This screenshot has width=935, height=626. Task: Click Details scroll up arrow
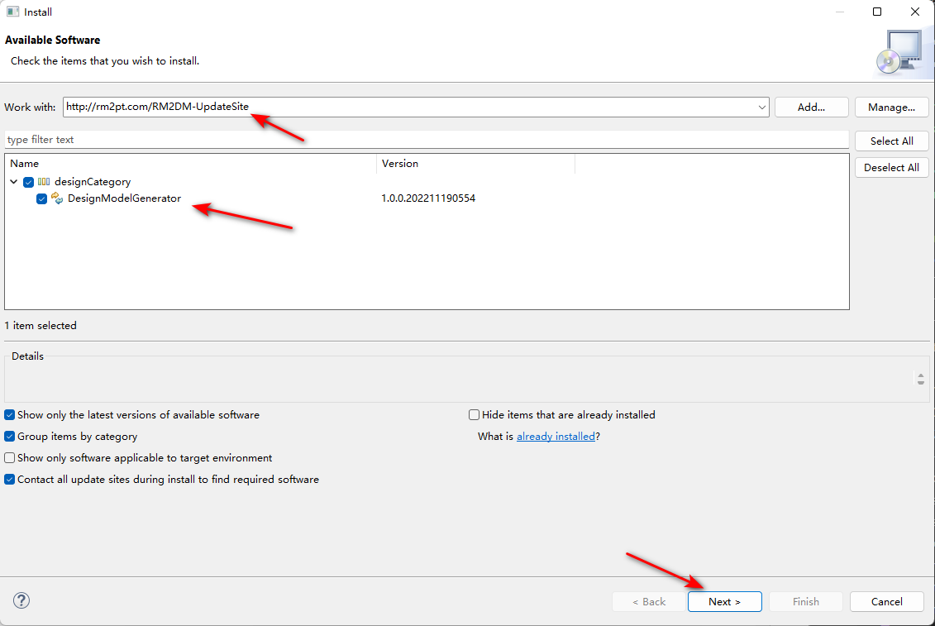[921, 375]
